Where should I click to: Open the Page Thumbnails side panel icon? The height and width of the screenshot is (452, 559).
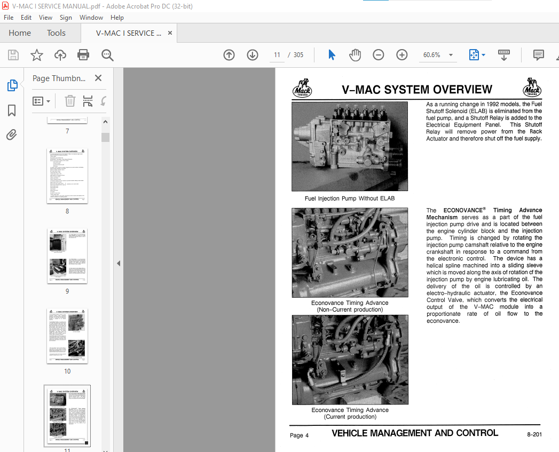12,85
